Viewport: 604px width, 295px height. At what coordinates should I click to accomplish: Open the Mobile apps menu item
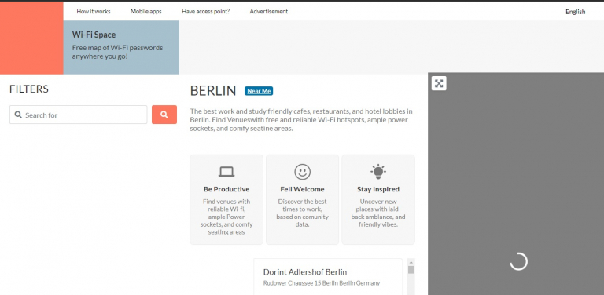tap(146, 12)
